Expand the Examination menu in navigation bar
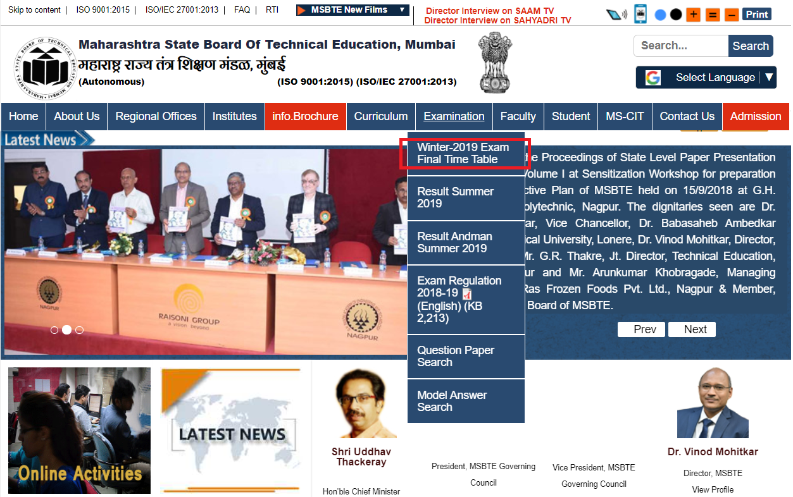 coord(454,116)
